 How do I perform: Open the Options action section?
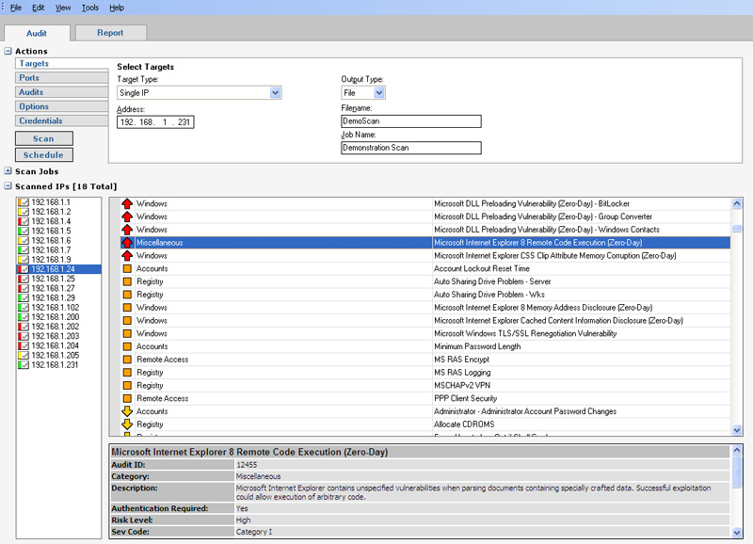point(61,106)
